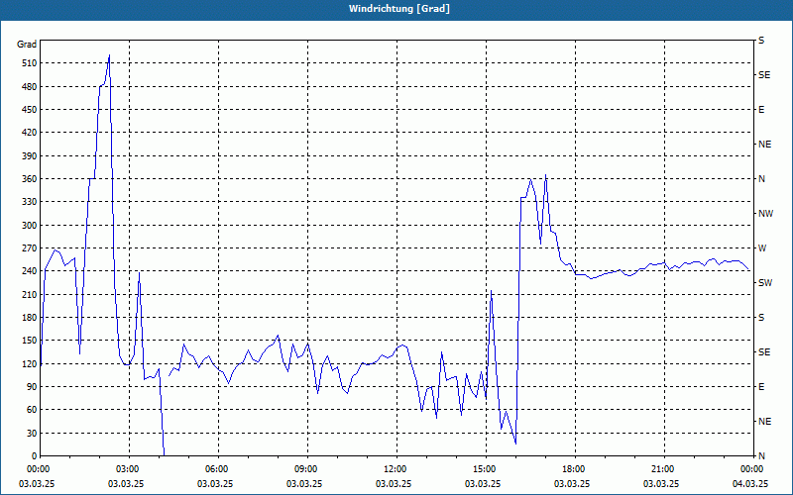Click the 30 degree axis value

coord(31,433)
